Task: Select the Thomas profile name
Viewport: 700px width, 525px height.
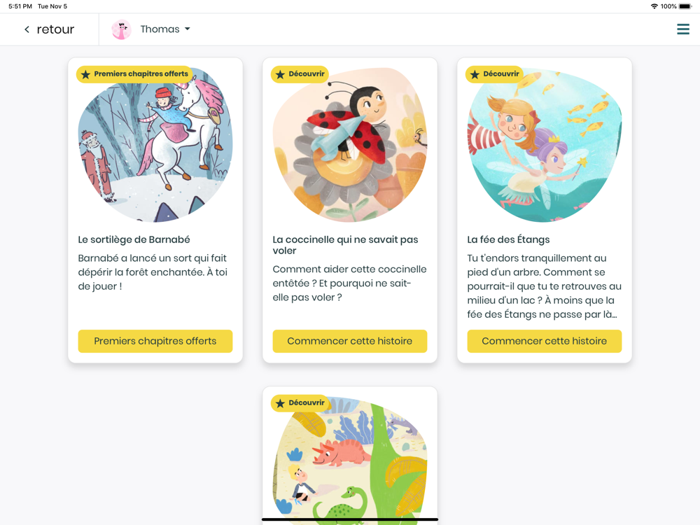Action: coord(160,29)
